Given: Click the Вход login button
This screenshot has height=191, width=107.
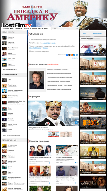Looking at the screenshot, I should click(85, 34).
